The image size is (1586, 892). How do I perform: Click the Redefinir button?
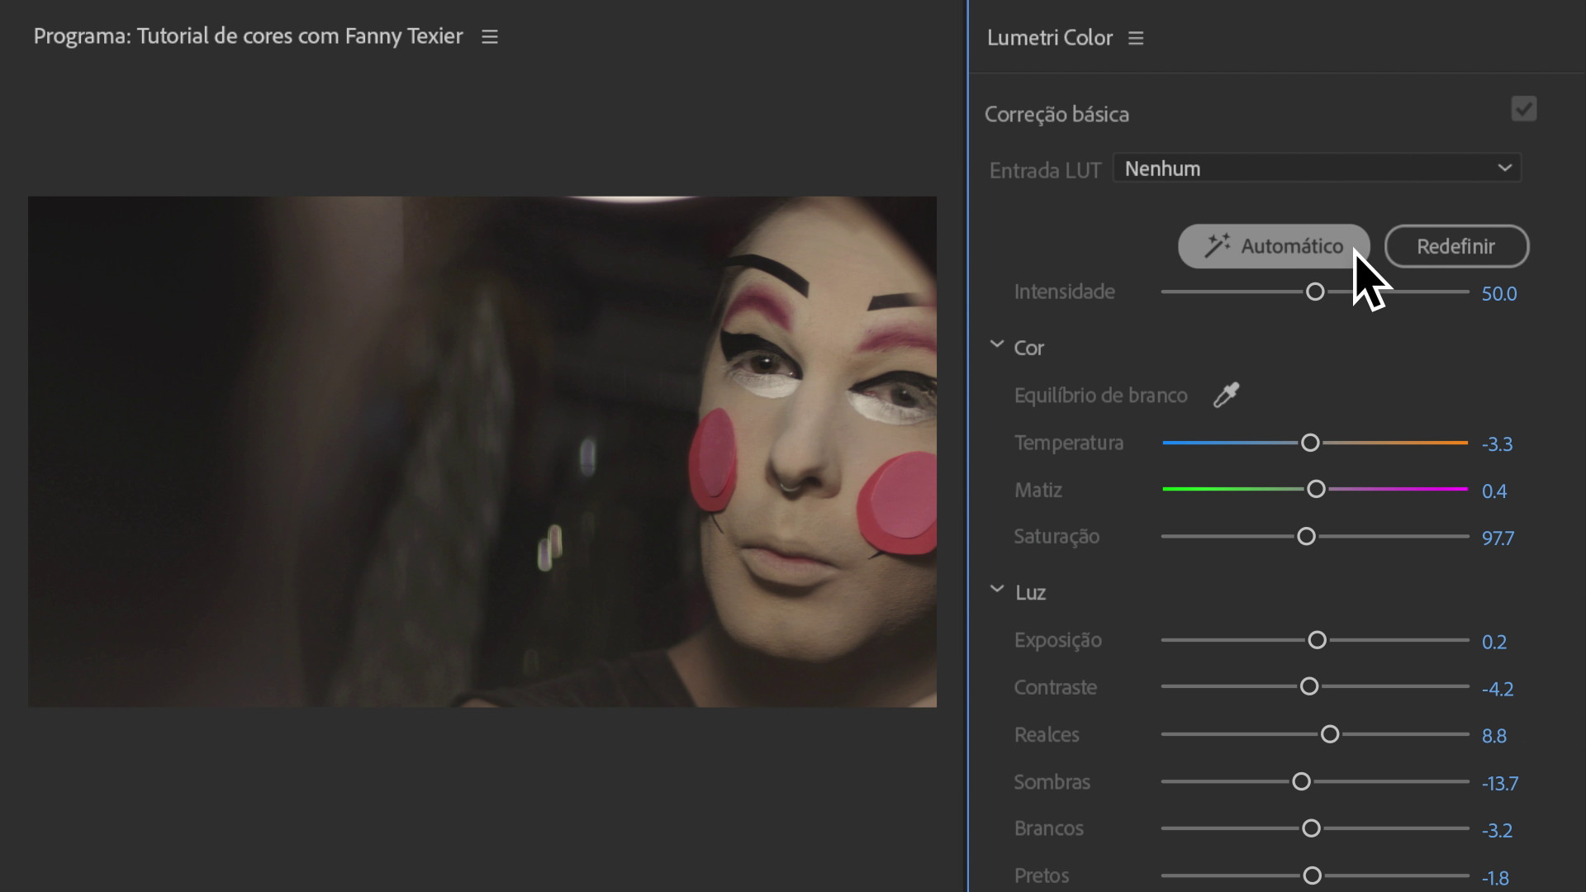(1455, 246)
